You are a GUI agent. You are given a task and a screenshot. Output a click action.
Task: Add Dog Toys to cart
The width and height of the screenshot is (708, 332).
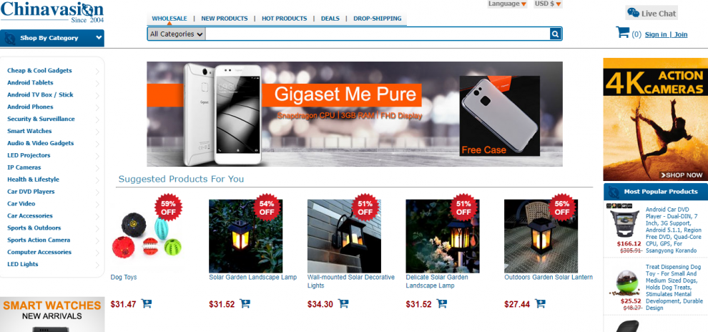click(147, 303)
